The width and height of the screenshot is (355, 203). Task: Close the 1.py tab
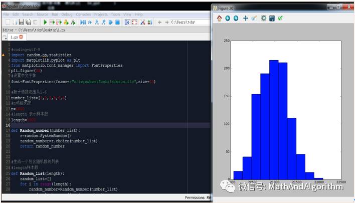pyautogui.click(x=21, y=37)
